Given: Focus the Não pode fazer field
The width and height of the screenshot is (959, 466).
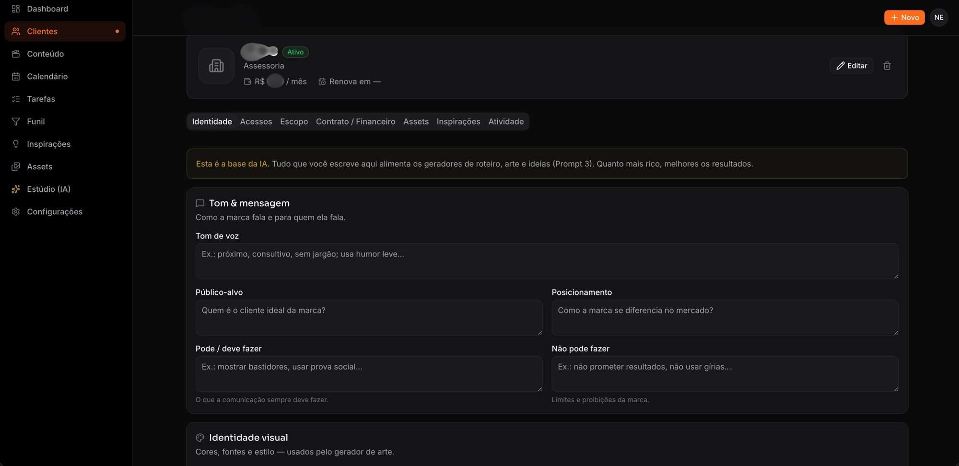Looking at the screenshot, I should [x=725, y=374].
